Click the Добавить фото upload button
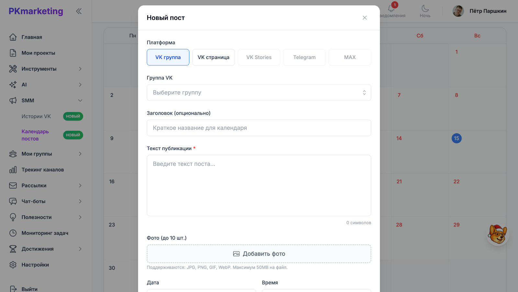Image resolution: width=518 pixels, height=292 pixels. tap(259, 254)
